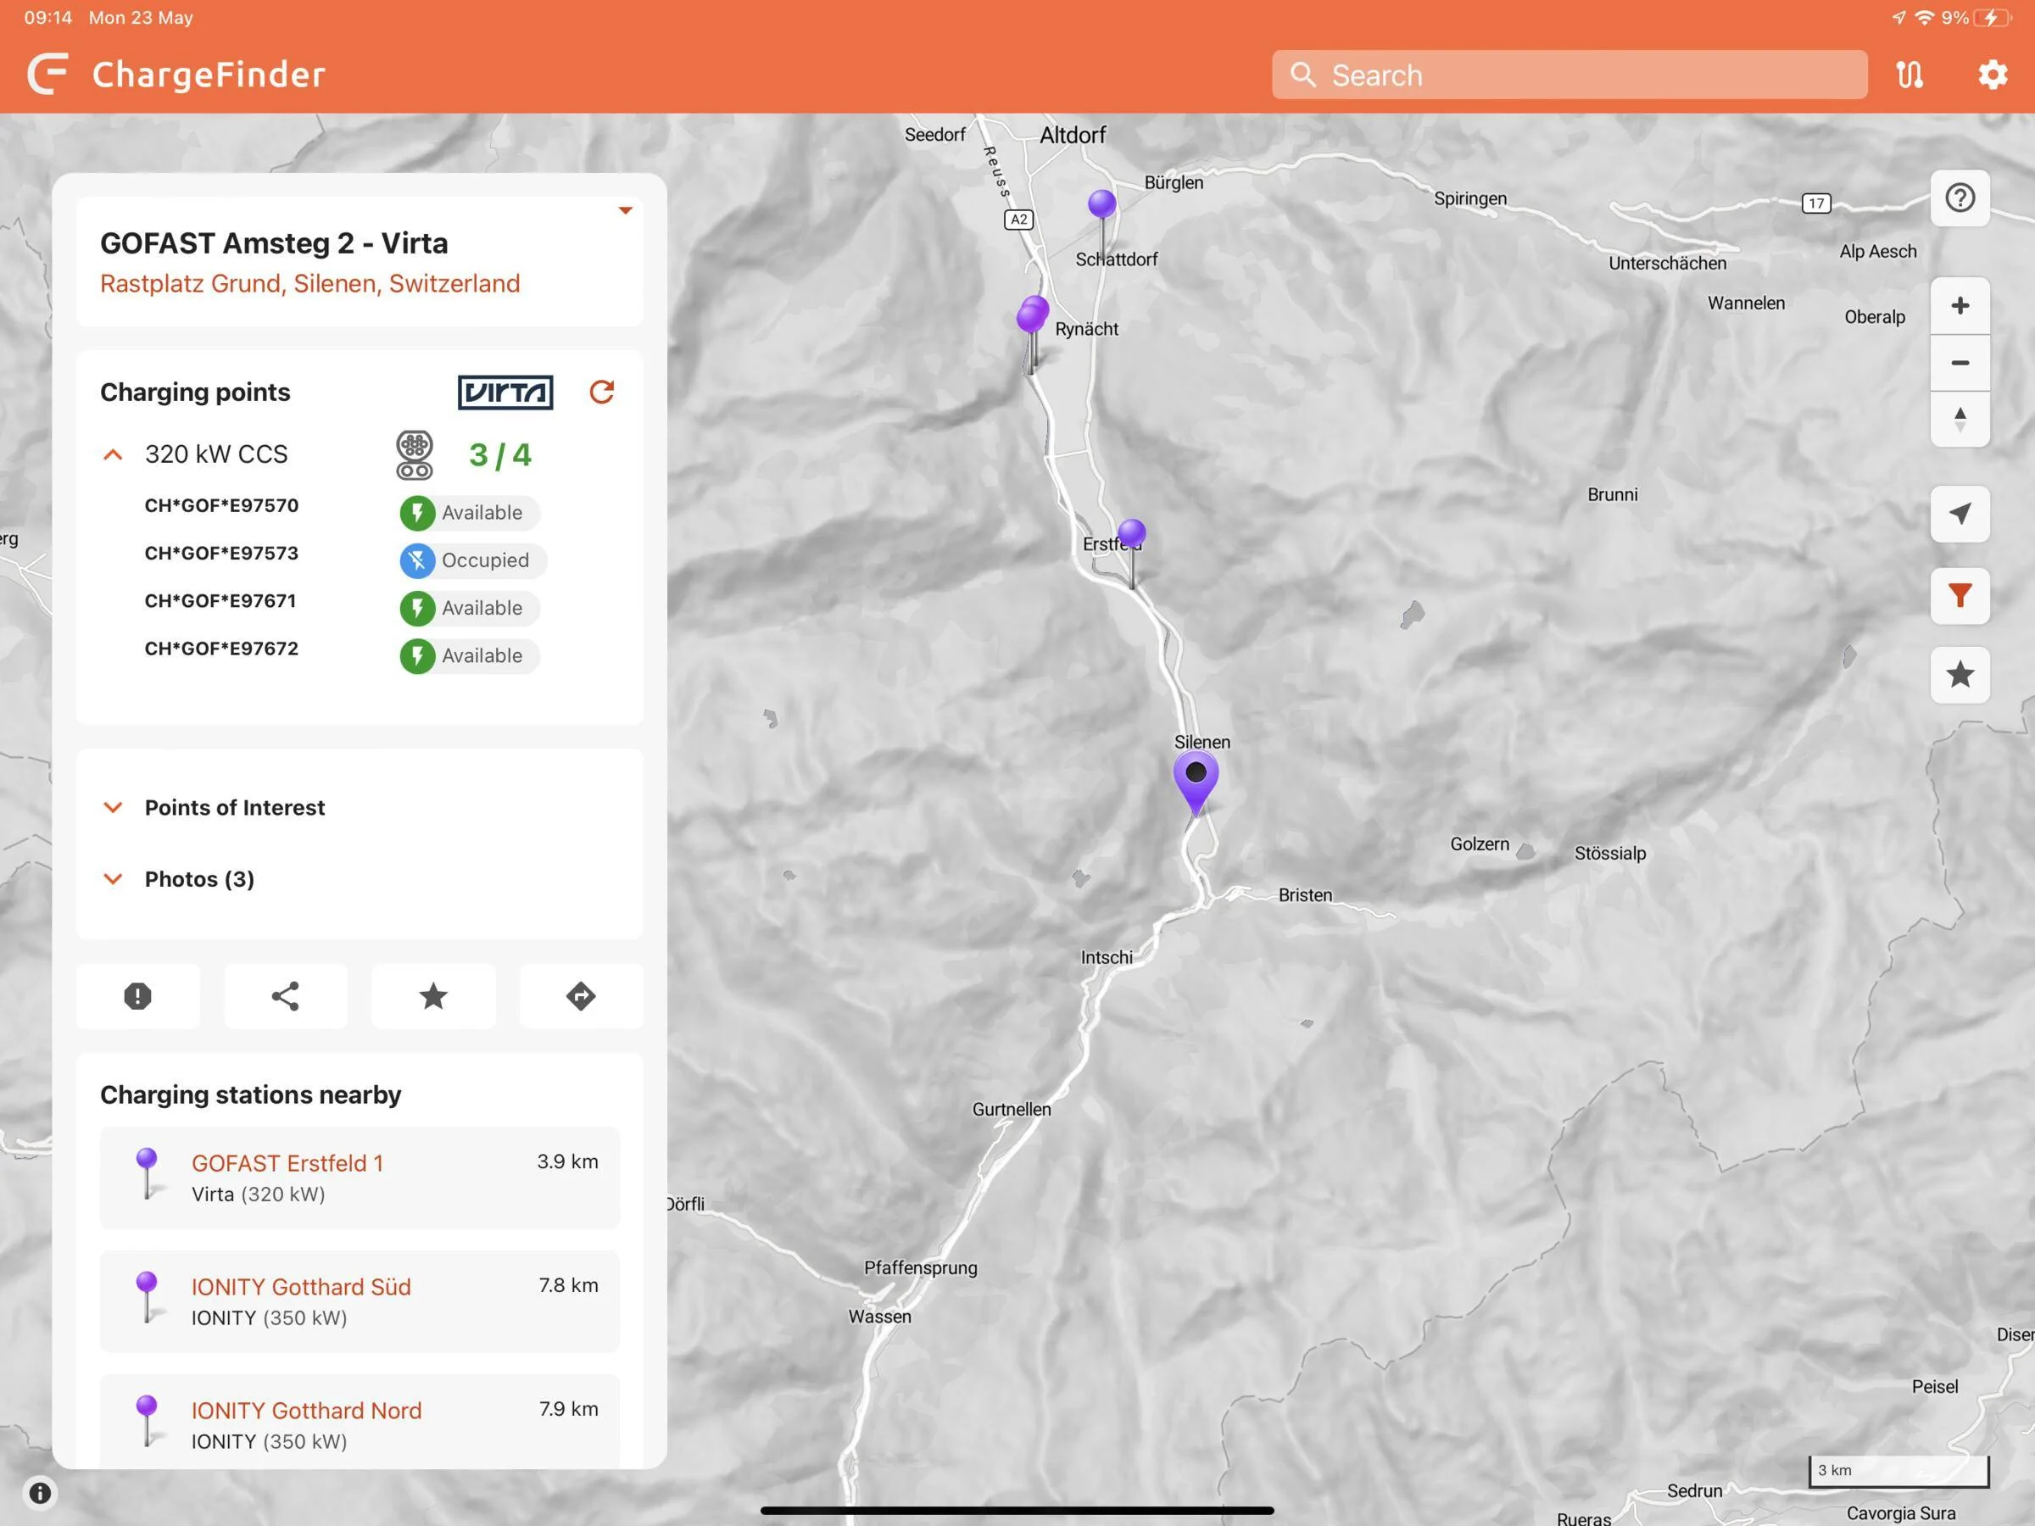Screen dimensions: 2035x1526
Task: Expand Photos (3) section
Action: [x=178, y=879]
